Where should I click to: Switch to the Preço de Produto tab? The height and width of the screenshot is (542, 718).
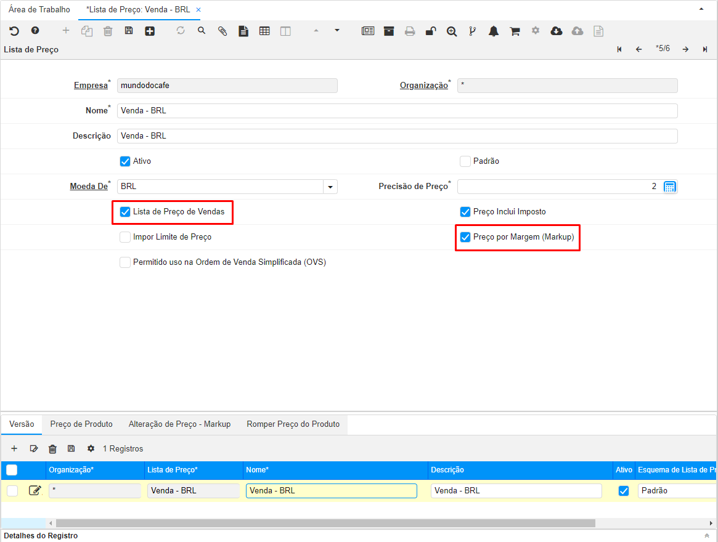[81, 424]
